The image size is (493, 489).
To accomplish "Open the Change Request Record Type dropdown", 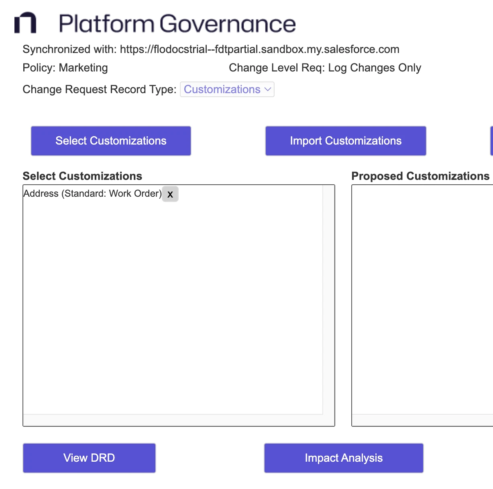I will click(x=227, y=90).
